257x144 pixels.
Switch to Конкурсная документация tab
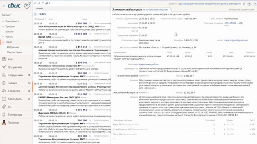click(241, 10)
